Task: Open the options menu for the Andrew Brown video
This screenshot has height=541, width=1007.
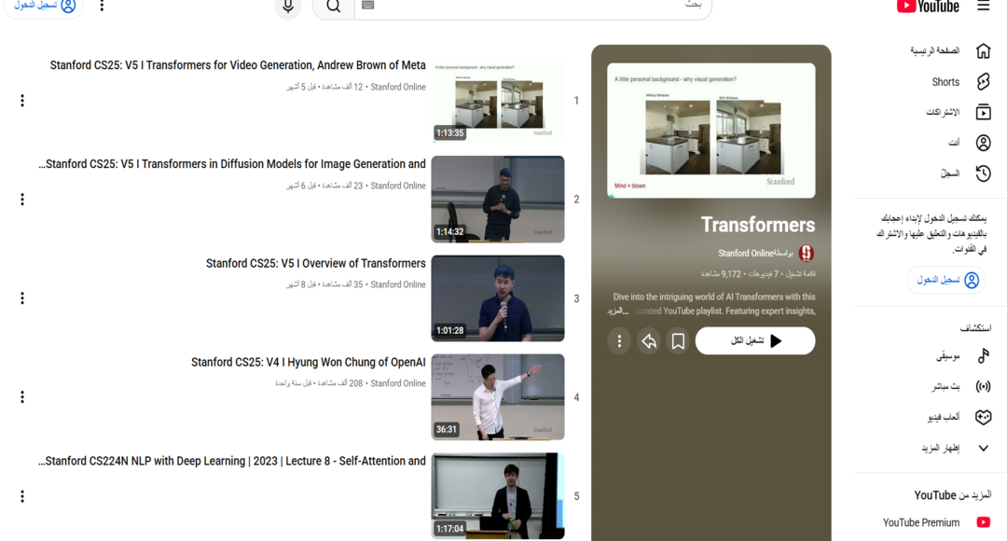Action: click(x=21, y=100)
